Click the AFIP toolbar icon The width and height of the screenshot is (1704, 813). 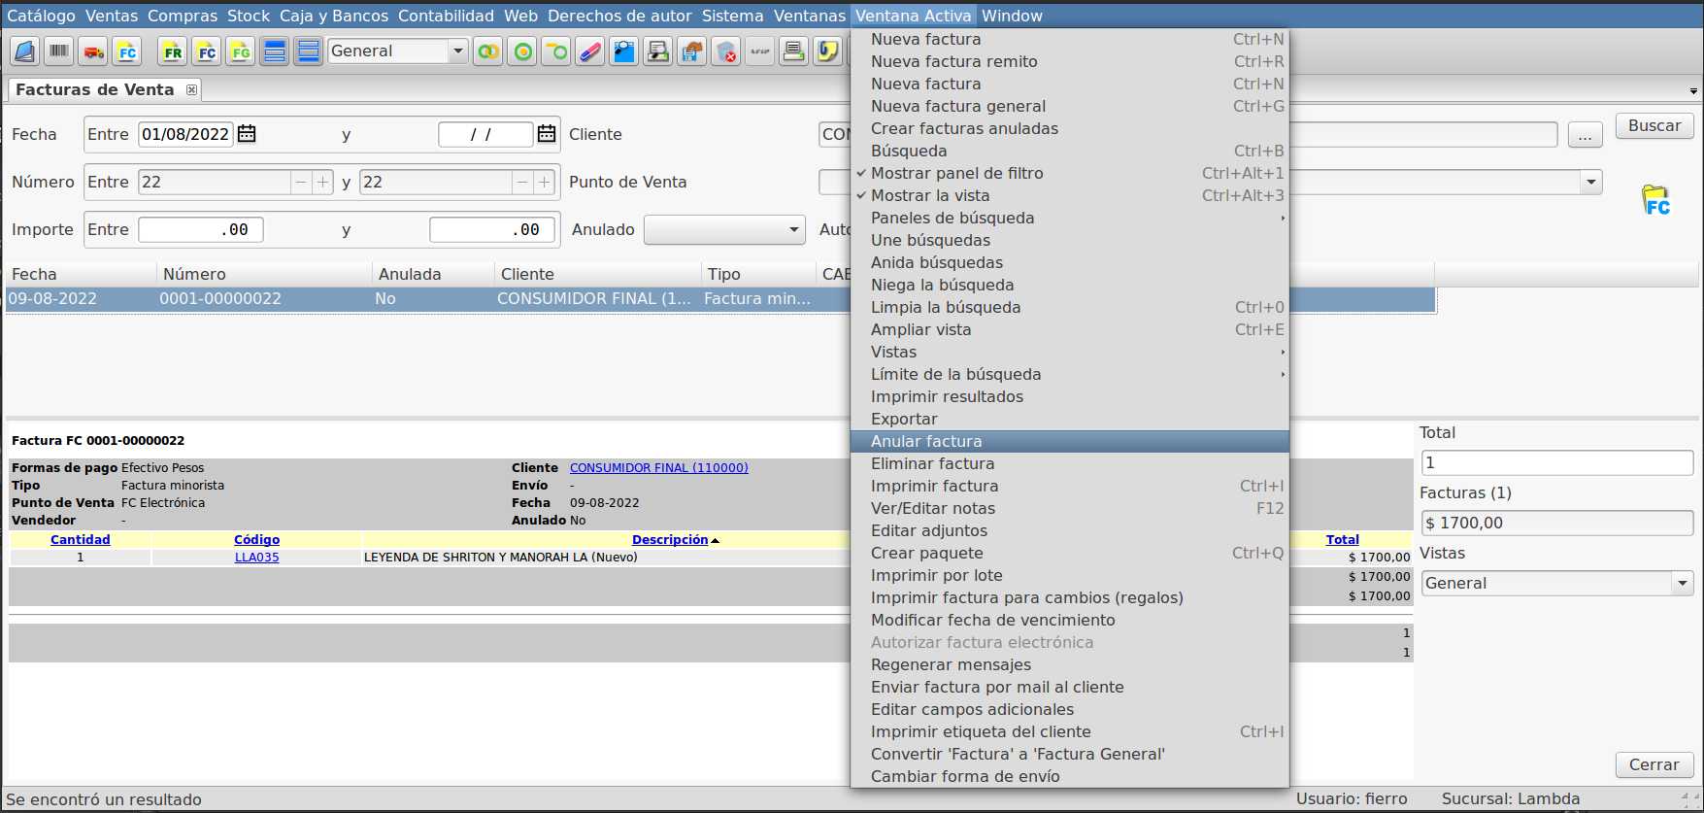[x=760, y=51]
